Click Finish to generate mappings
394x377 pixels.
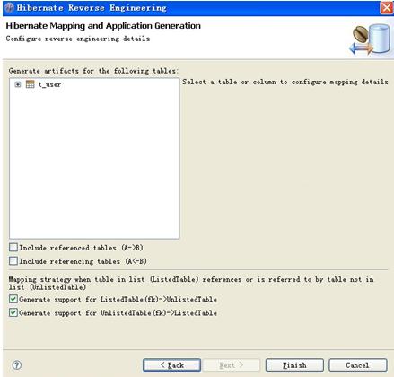pyautogui.click(x=294, y=365)
